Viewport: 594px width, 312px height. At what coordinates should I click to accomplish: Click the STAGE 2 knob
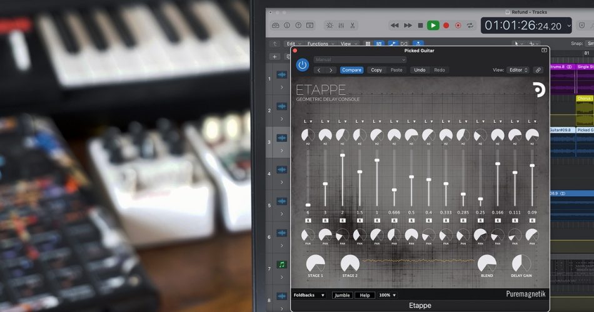[350, 263]
